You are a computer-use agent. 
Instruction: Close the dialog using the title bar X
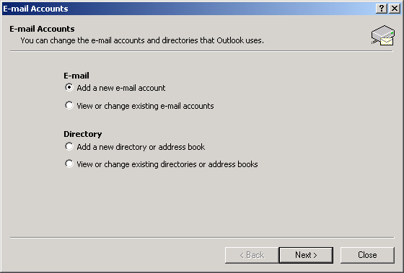point(395,9)
